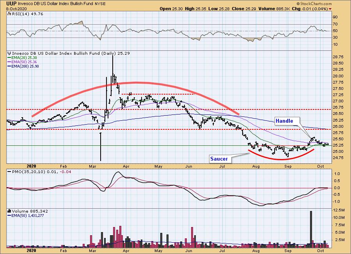Image resolution: width=351 pixels, height=254 pixels.
Task: Select the UUP ticker symbol in the header
Action: pyautogui.click(x=11, y=4)
